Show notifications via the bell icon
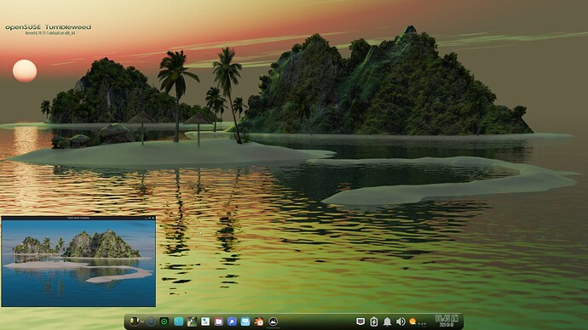 click(x=387, y=321)
